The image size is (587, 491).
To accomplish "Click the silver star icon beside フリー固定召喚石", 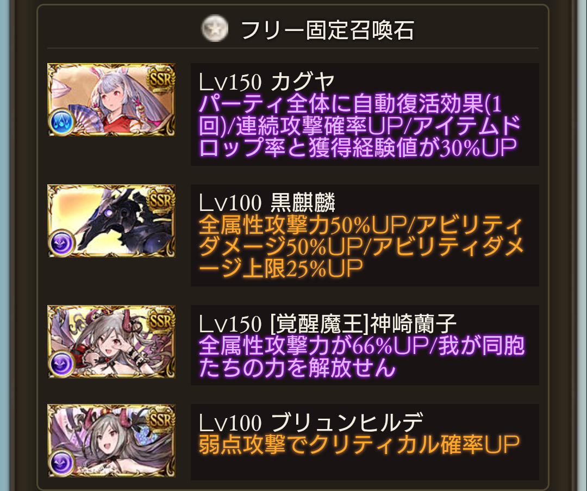I will tap(214, 29).
